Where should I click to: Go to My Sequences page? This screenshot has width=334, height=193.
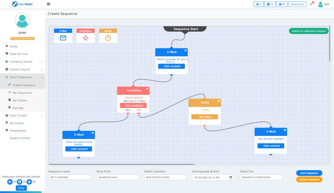pos(22,93)
